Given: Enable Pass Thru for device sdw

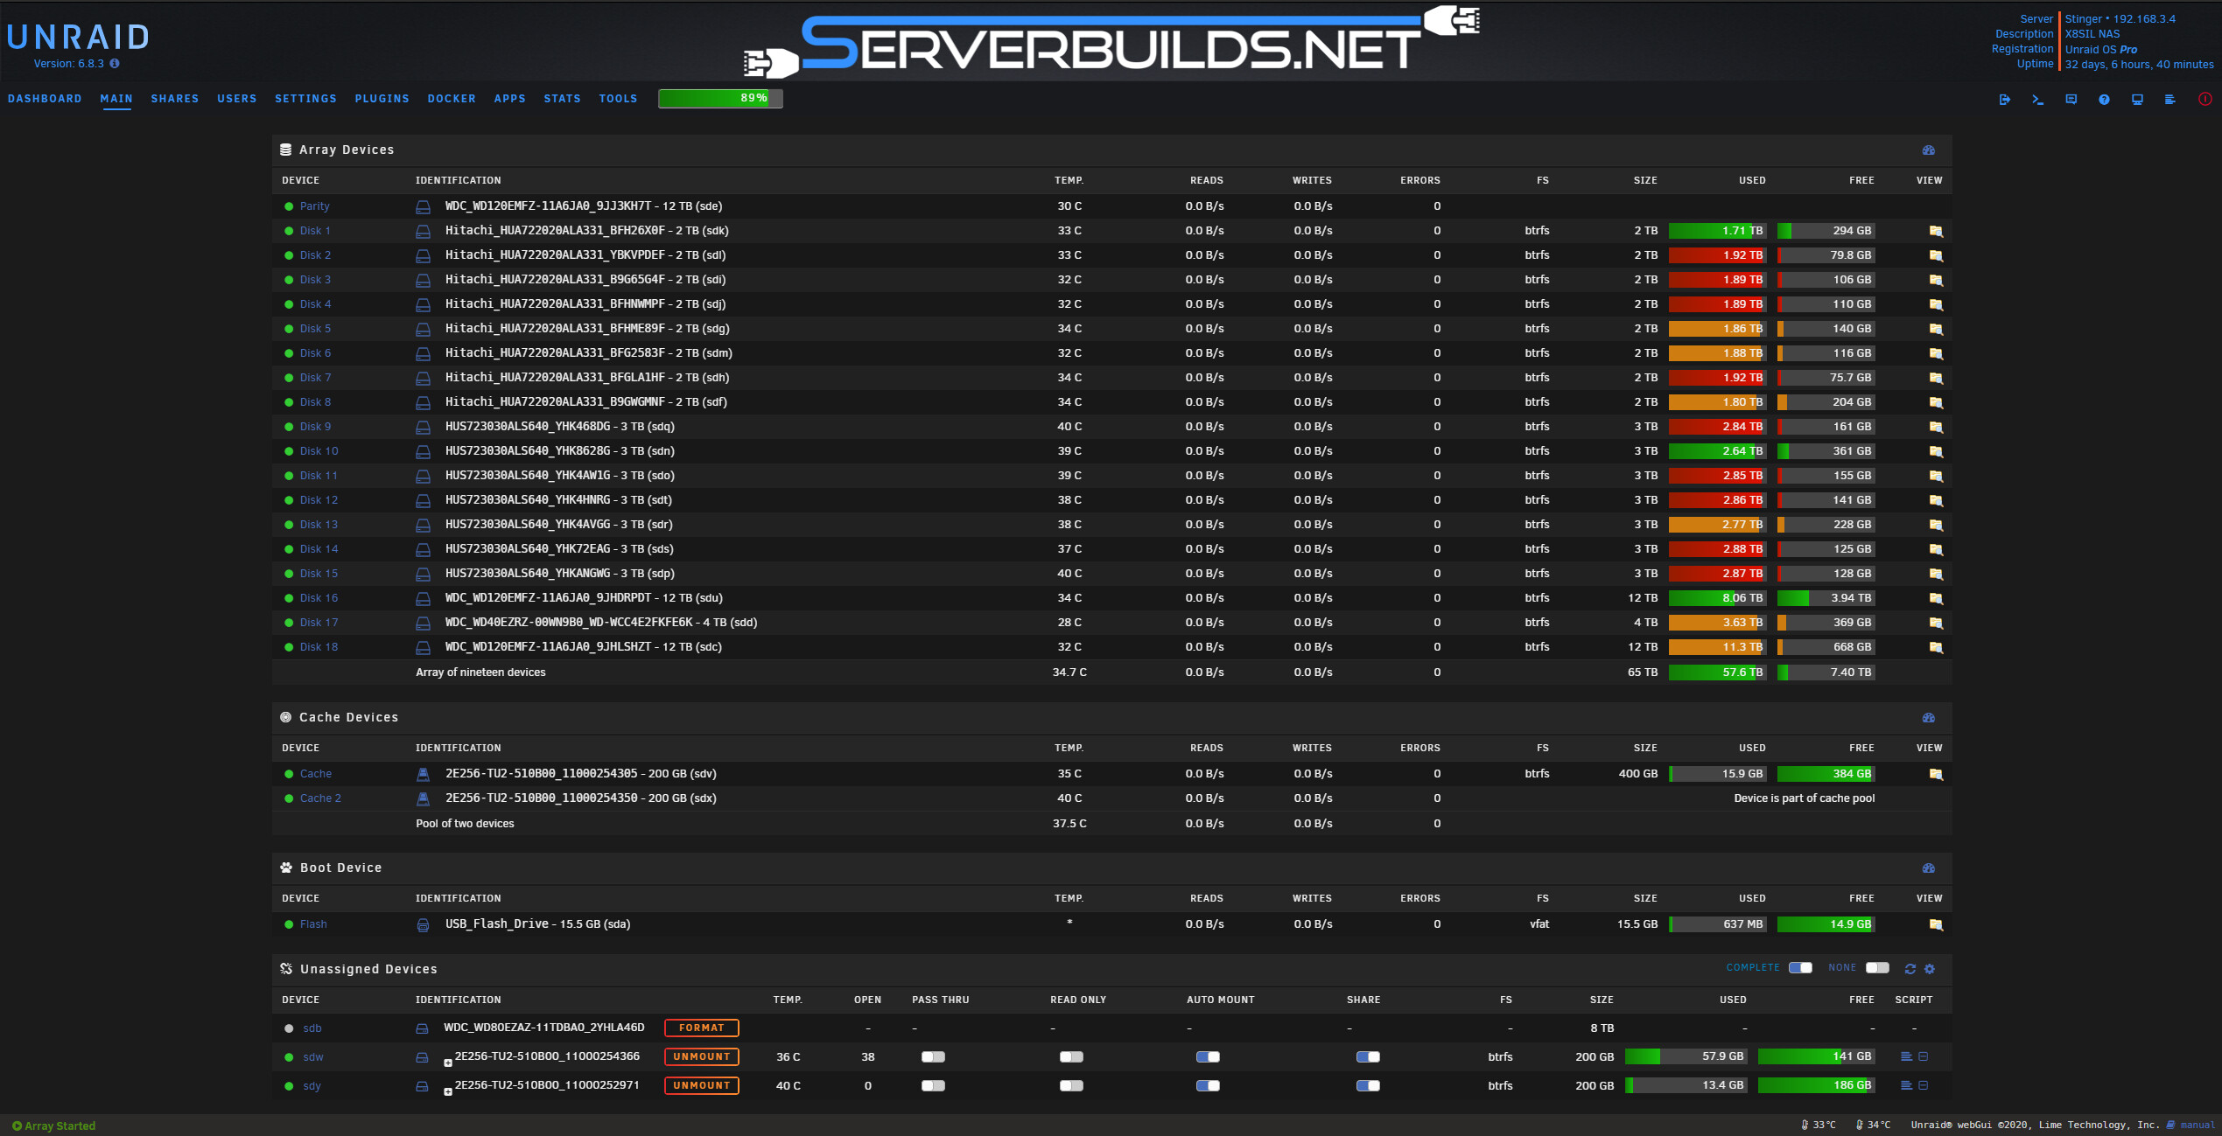Looking at the screenshot, I should [x=933, y=1057].
